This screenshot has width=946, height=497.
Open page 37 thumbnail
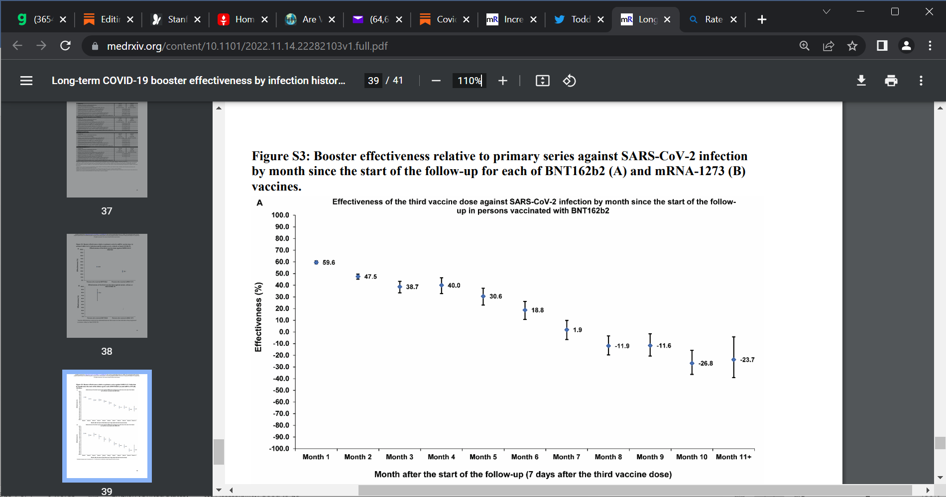tap(107, 150)
